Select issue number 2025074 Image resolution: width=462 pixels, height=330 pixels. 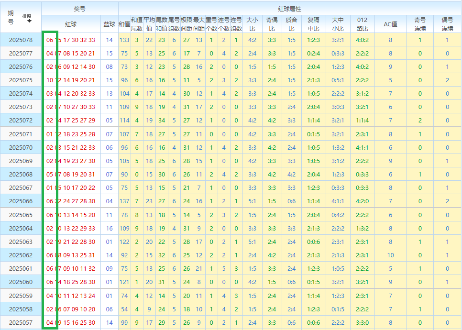coord(21,94)
